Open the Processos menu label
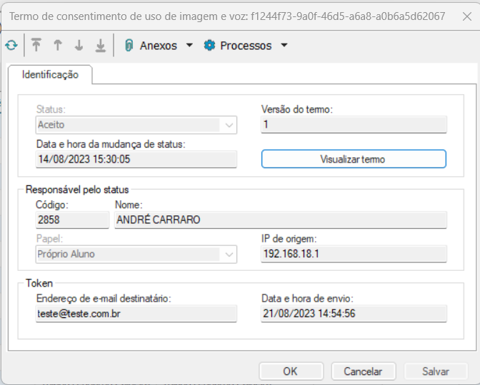 coord(246,46)
